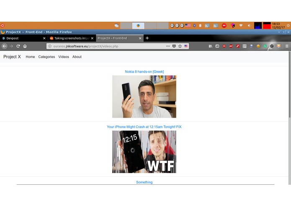Image resolution: width=291 pixels, height=206 pixels.
Task: Click the red system load monitor in panel
Action: coord(267,25)
